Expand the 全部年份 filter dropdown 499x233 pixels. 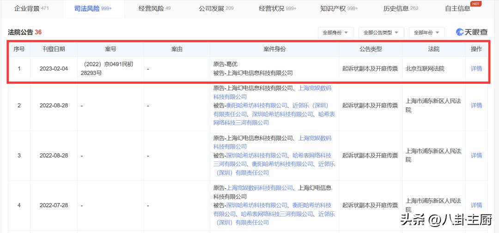click(426, 33)
